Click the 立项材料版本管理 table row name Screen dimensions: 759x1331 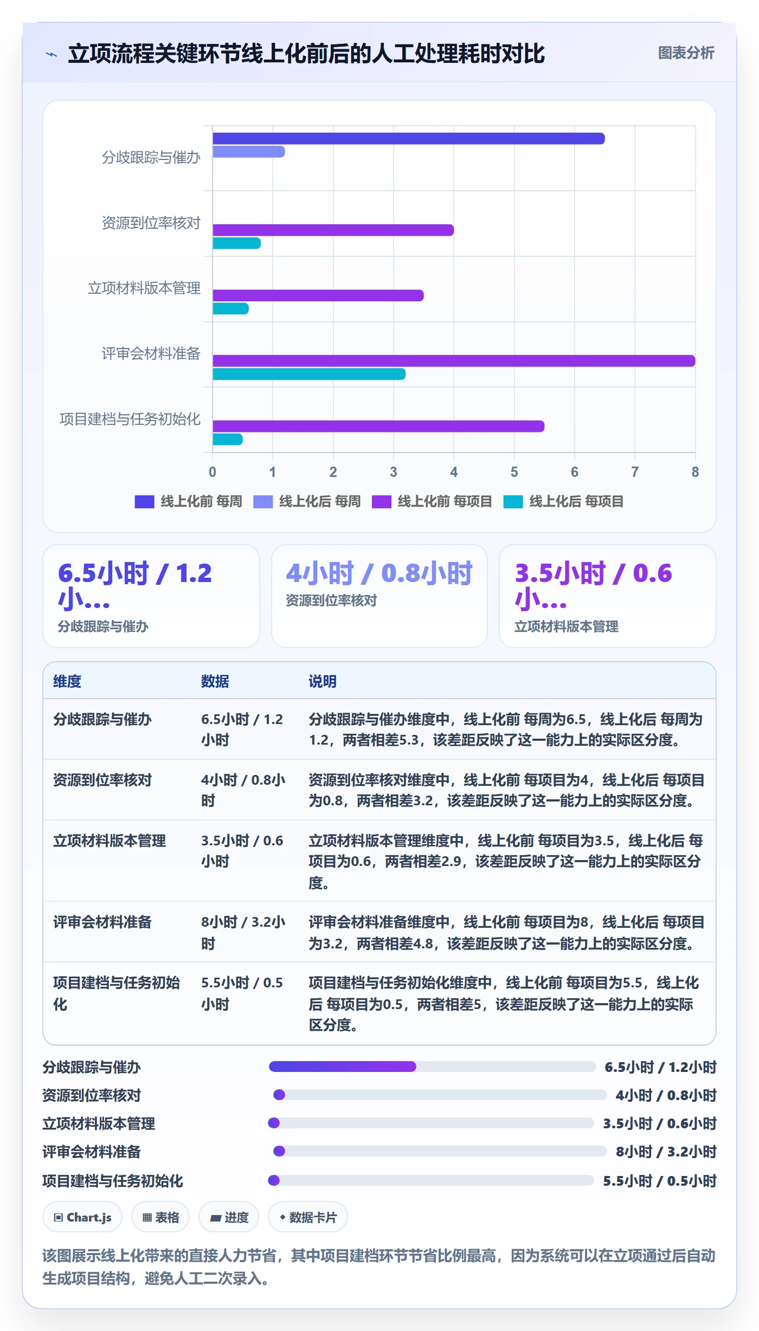110,841
